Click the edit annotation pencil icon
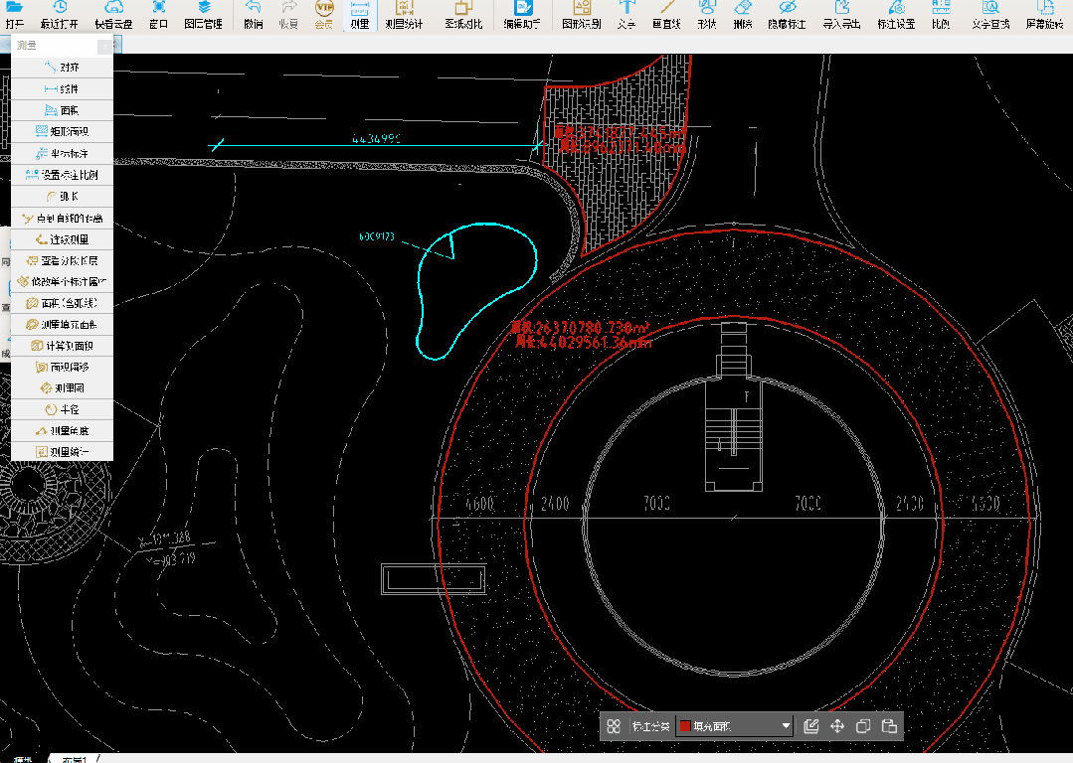The width and height of the screenshot is (1073, 763). pos(810,726)
